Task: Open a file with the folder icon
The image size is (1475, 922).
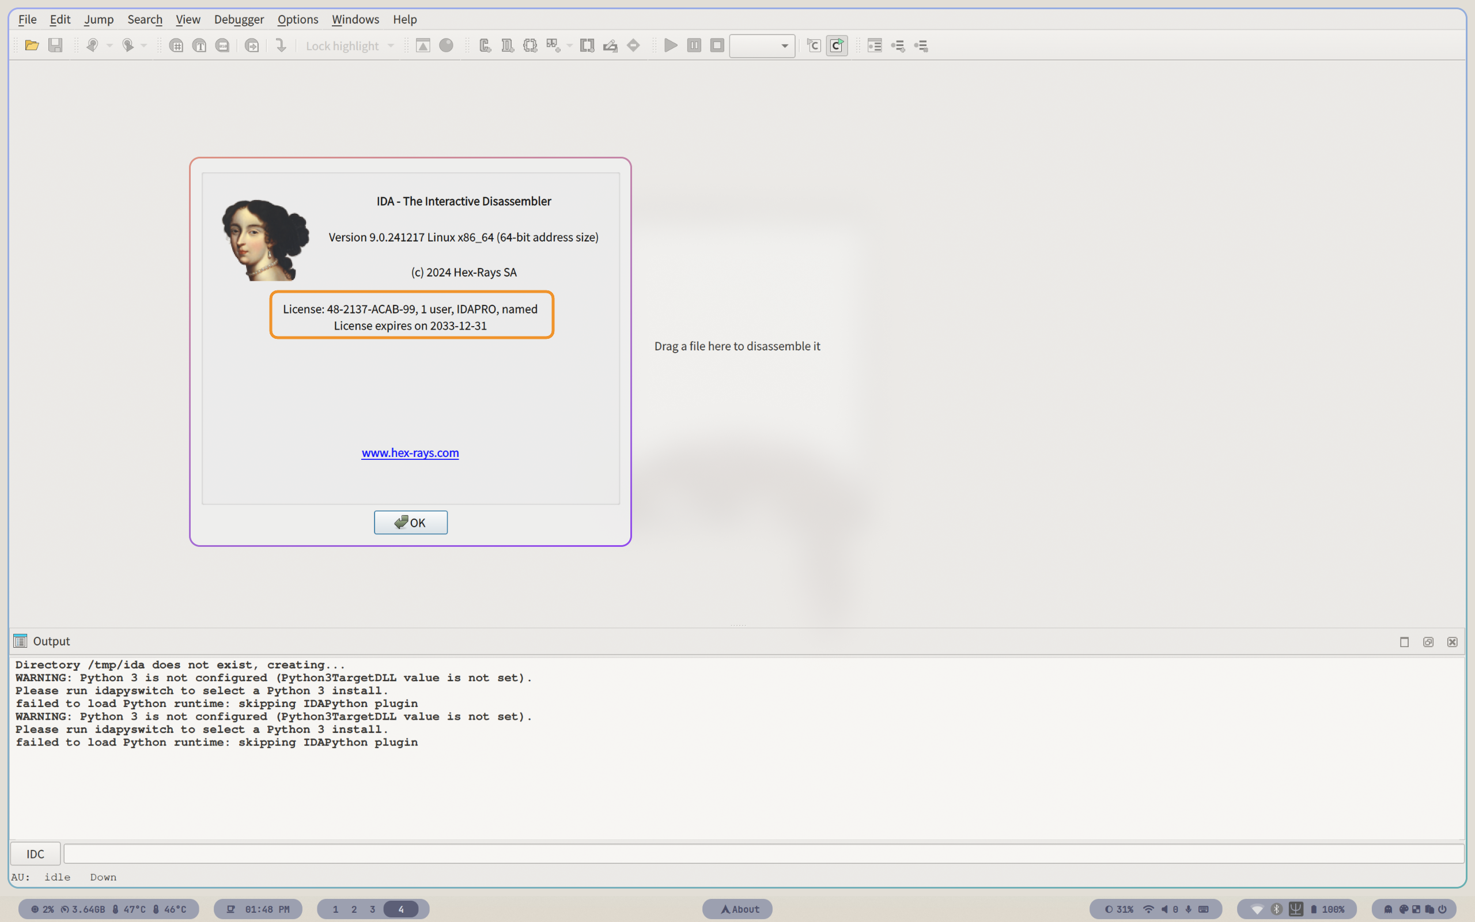Action: [x=32, y=45]
